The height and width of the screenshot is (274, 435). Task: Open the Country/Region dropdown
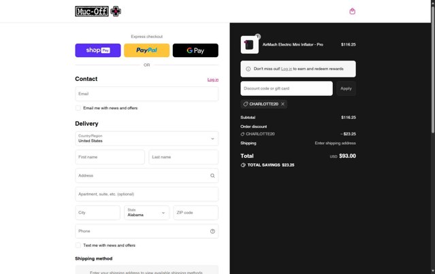click(x=147, y=139)
